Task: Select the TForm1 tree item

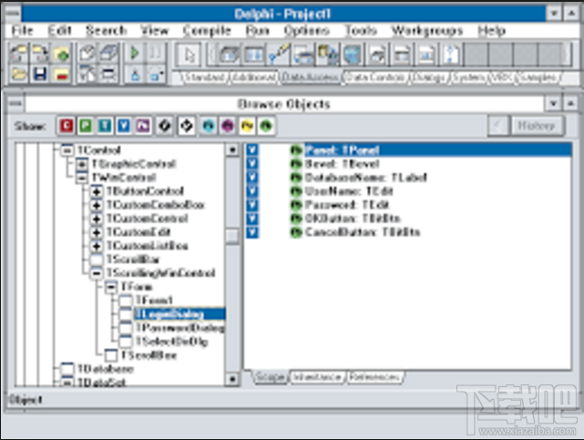Action: click(x=154, y=300)
